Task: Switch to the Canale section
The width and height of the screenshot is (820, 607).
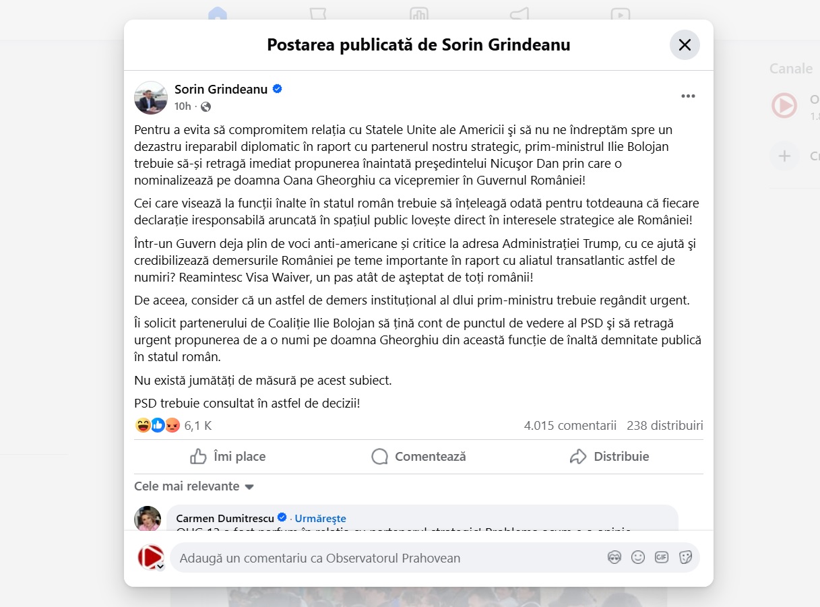Action: (x=790, y=68)
